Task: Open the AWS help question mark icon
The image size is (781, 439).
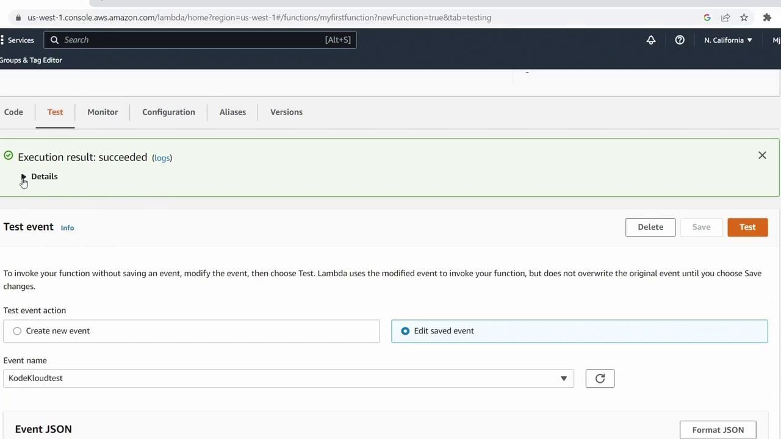Action: pyautogui.click(x=680, y=40)
